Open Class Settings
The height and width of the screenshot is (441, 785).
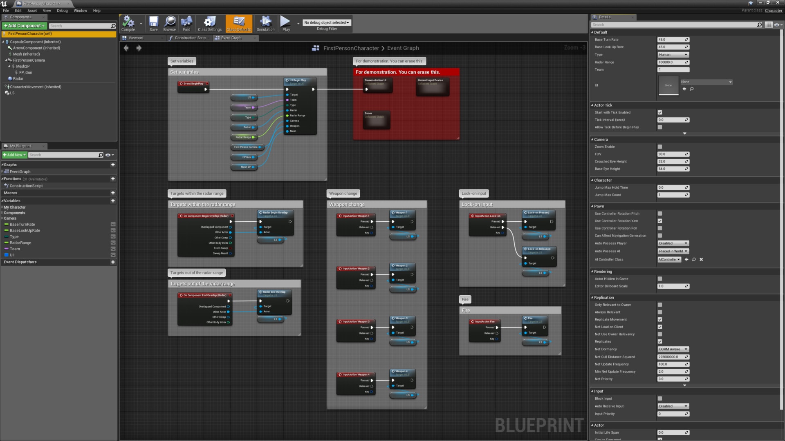click(209, 23)
